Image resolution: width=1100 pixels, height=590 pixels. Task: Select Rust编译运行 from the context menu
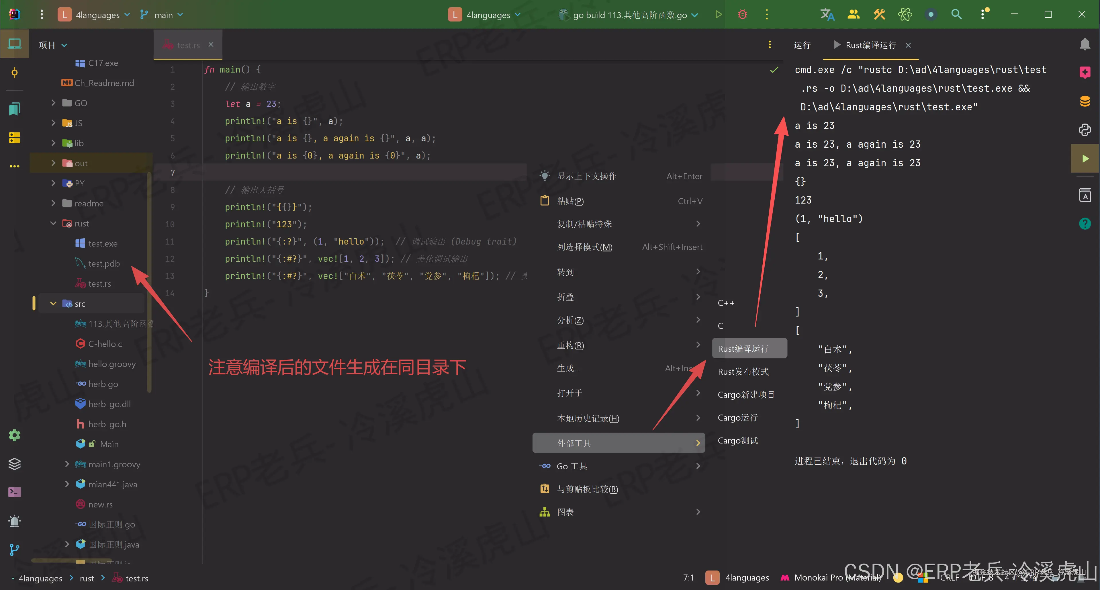click(749, 348)
